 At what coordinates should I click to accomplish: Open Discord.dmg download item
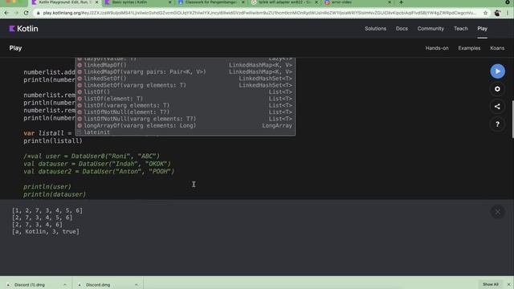click(x=98, y=285)
